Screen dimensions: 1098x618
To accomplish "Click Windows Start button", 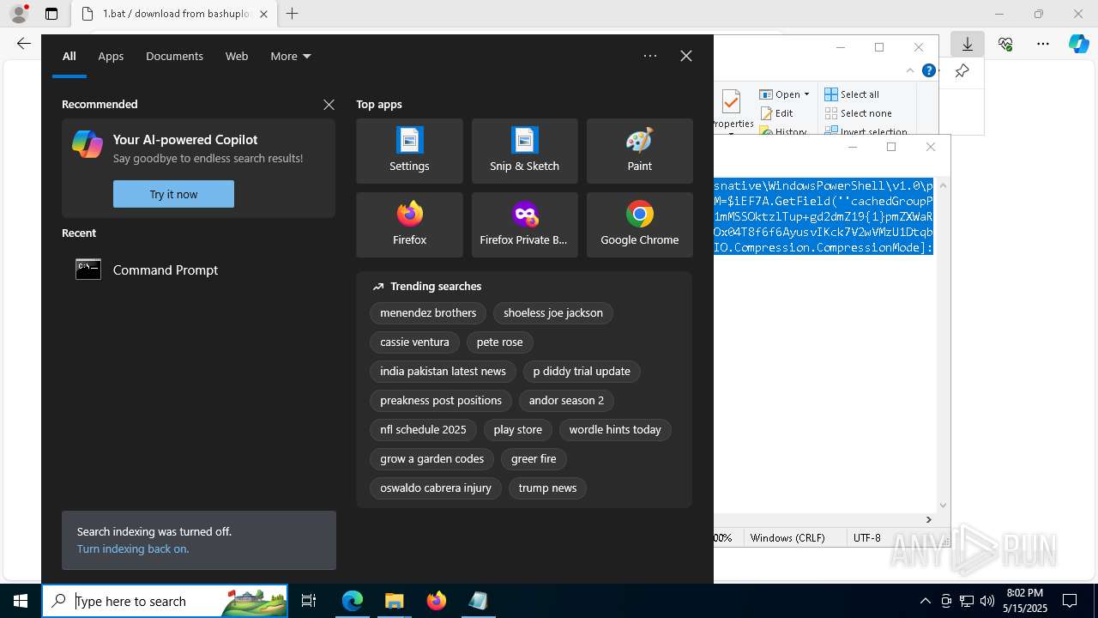I will pos(21,601).
